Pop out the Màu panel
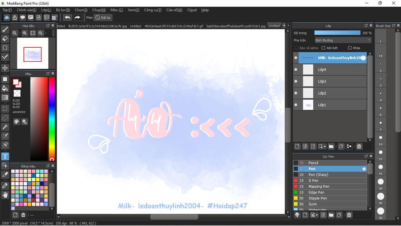 (x=48, y=74)
